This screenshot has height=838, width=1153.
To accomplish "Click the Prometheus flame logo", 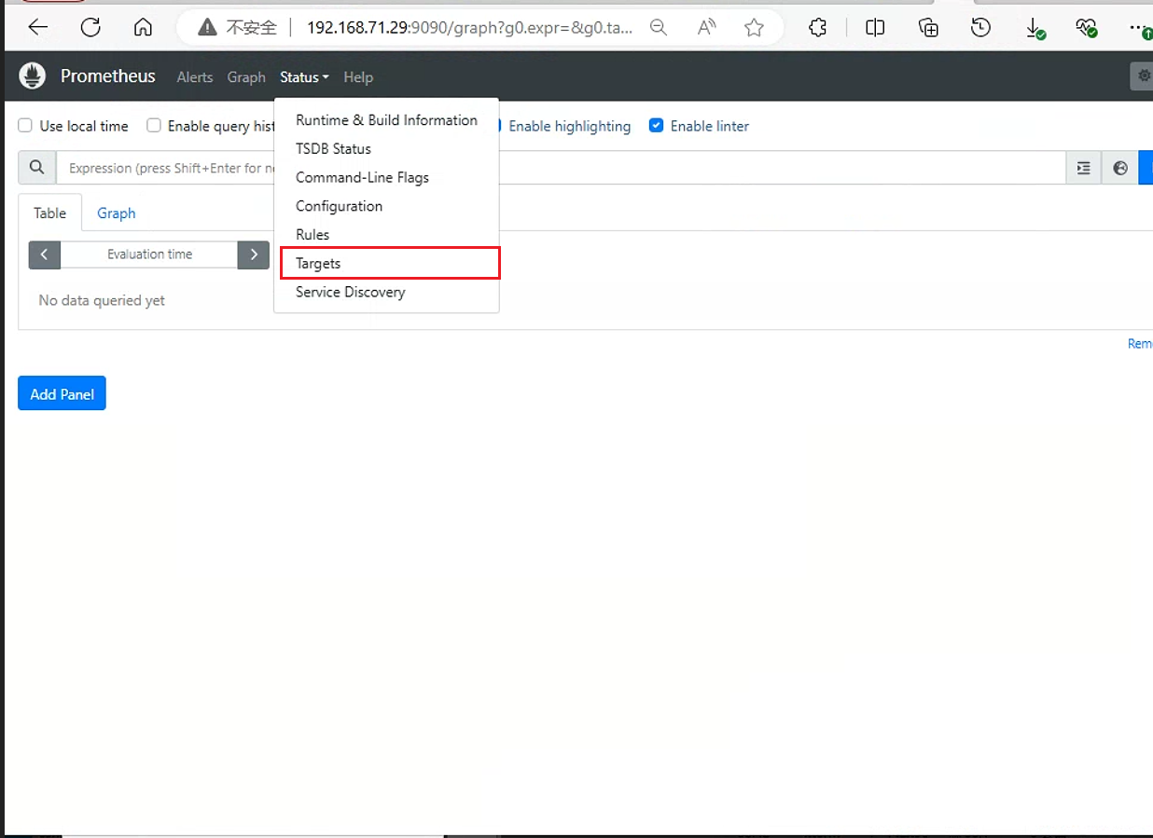I will (x=33, y=76).
